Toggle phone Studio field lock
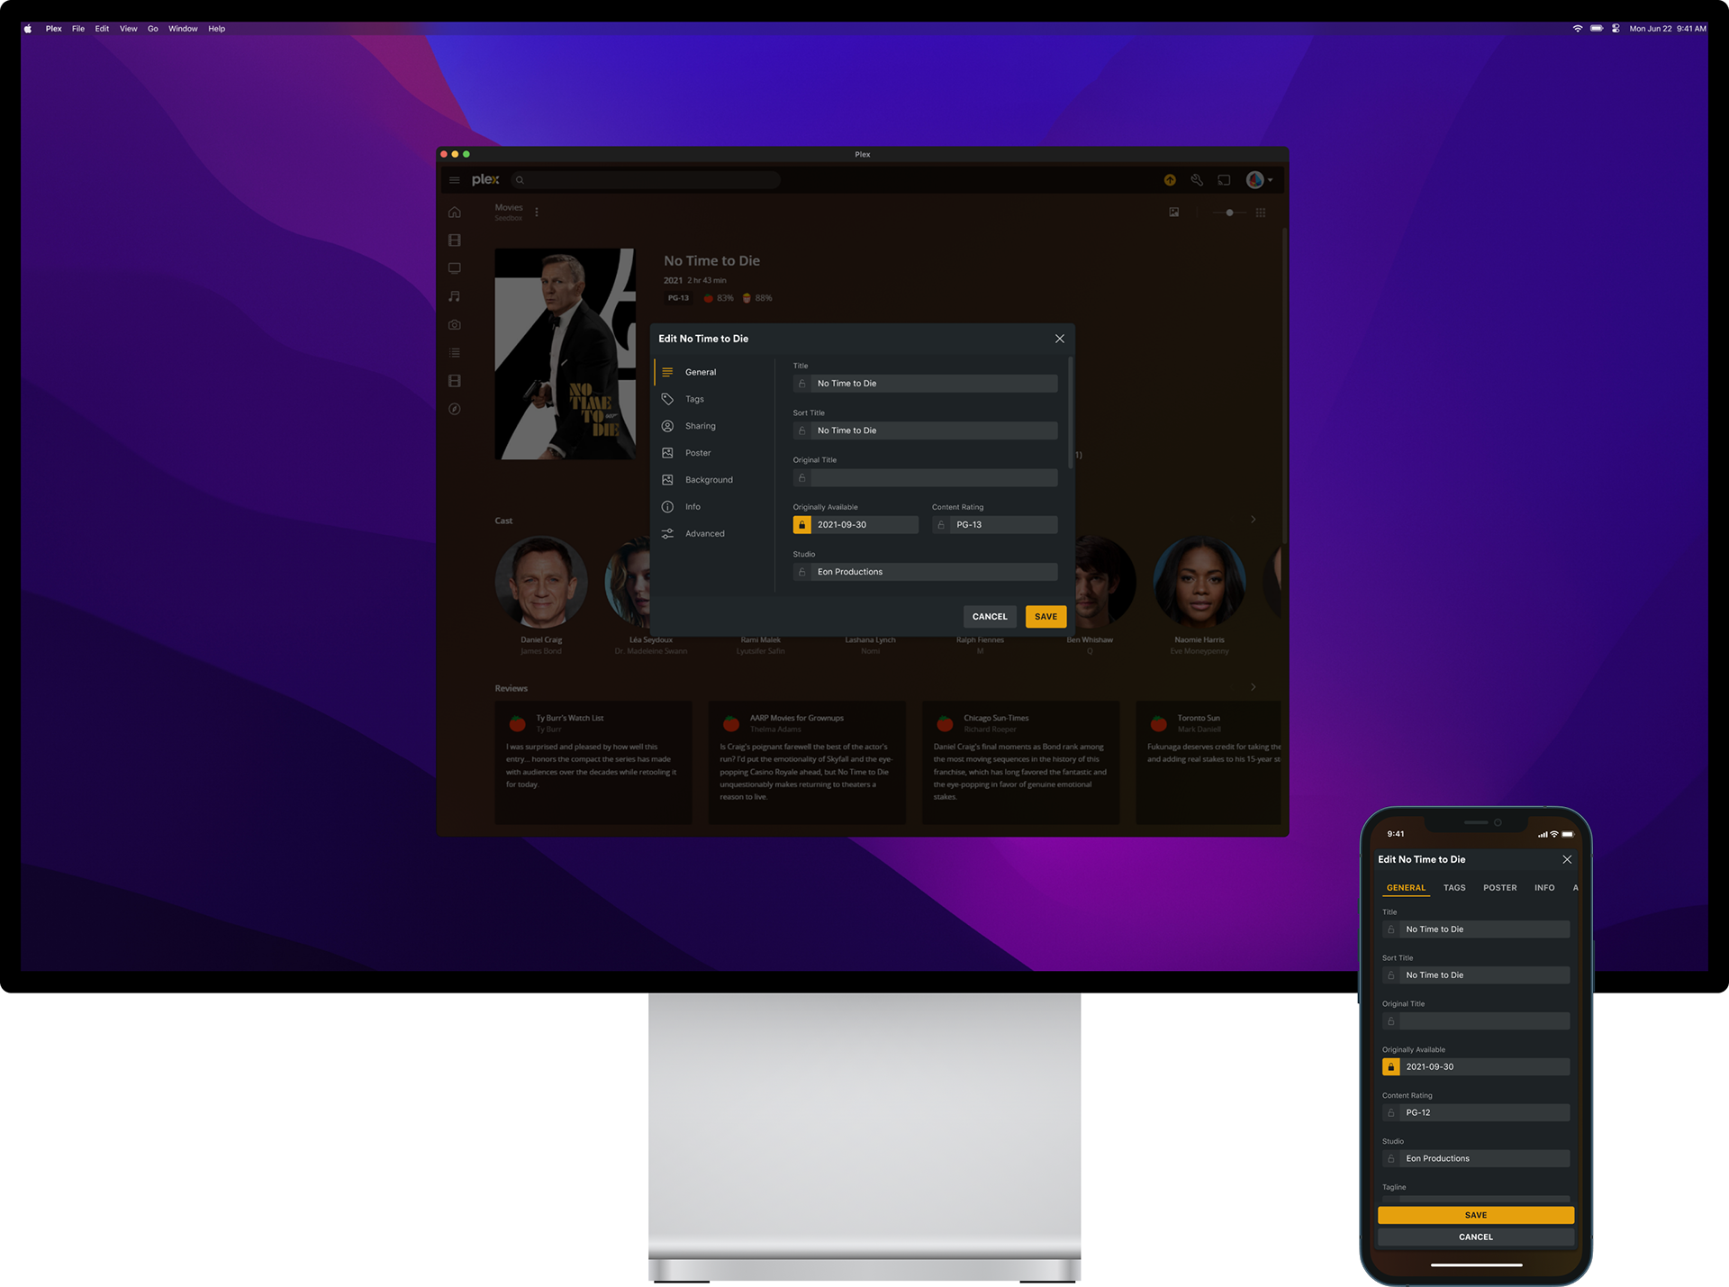The image size is (1729, 1287). [1391, 1159]
